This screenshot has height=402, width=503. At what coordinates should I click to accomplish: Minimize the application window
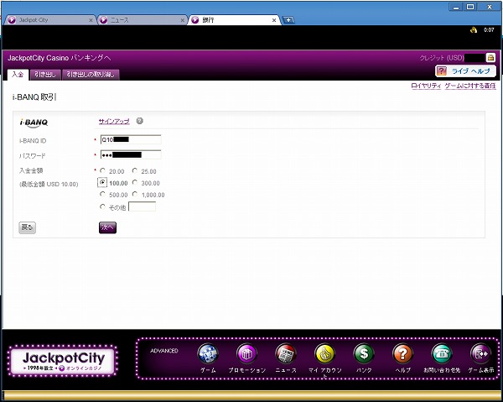[456, 7]
